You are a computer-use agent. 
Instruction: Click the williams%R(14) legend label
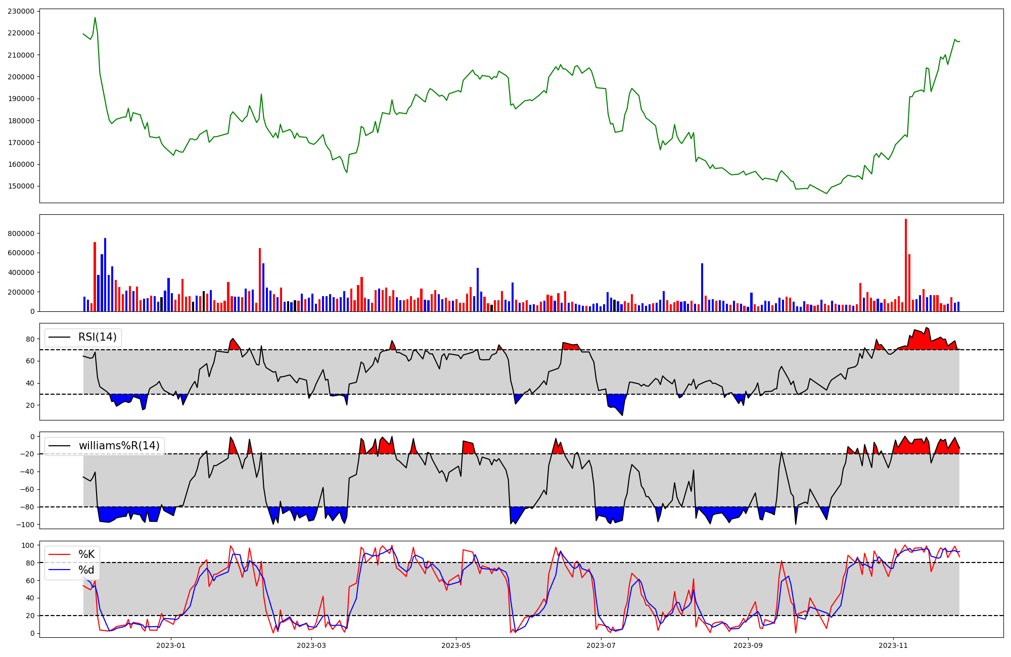pos(119,446)
